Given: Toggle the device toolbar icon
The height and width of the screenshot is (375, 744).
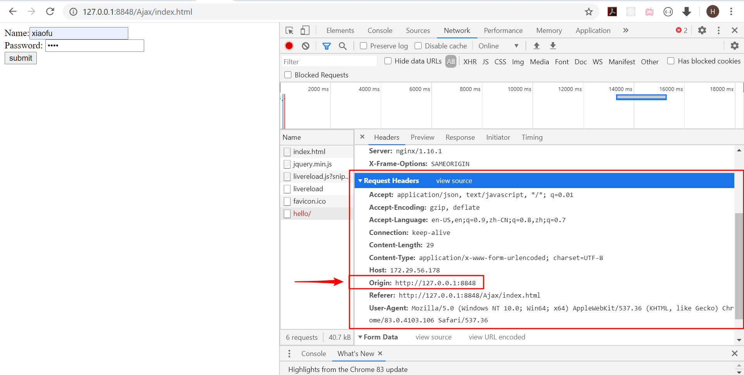Looking at the screenshot, I should [305, 31].
